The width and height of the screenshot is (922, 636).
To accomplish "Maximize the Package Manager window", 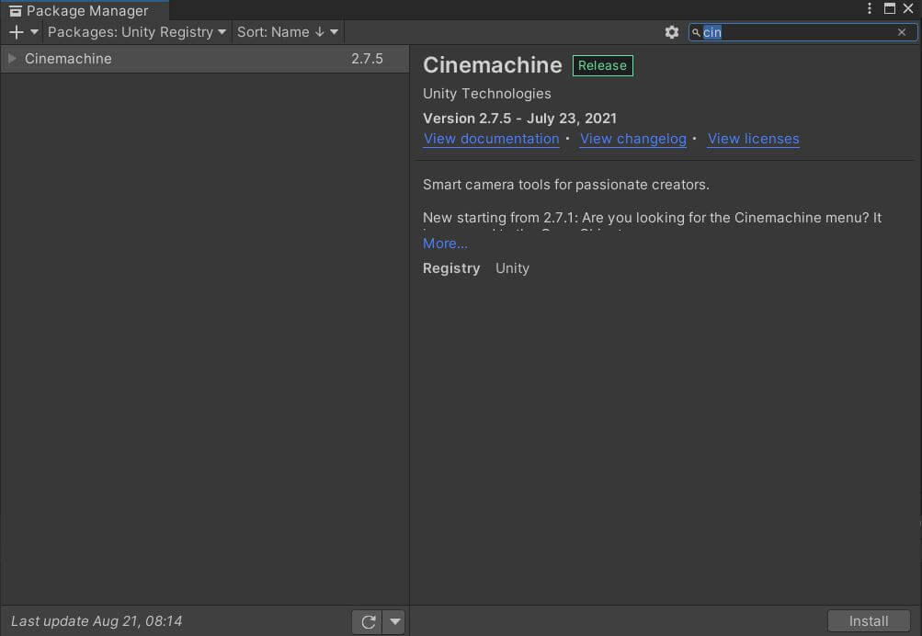I will (889, 9).
